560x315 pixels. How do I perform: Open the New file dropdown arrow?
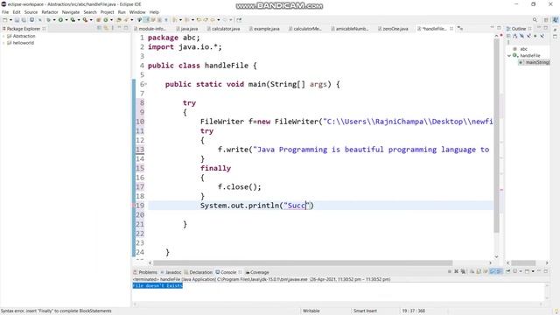click(x=10, y=20)
